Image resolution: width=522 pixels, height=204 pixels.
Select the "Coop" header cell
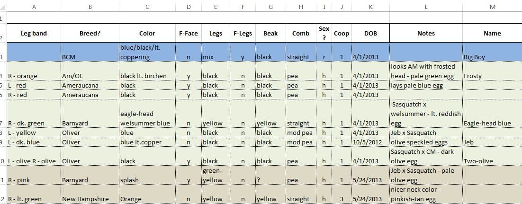pyautogui.click(x=342, y=34)
